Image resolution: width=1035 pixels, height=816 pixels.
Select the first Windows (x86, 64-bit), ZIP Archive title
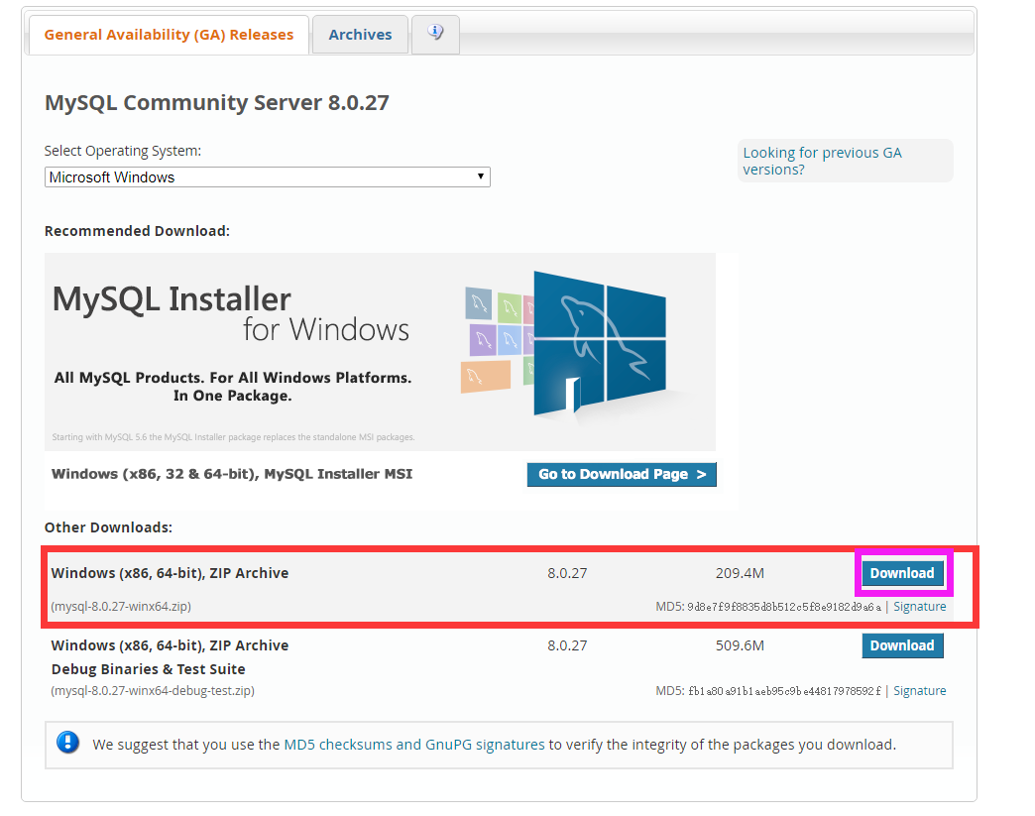(170, 573)
